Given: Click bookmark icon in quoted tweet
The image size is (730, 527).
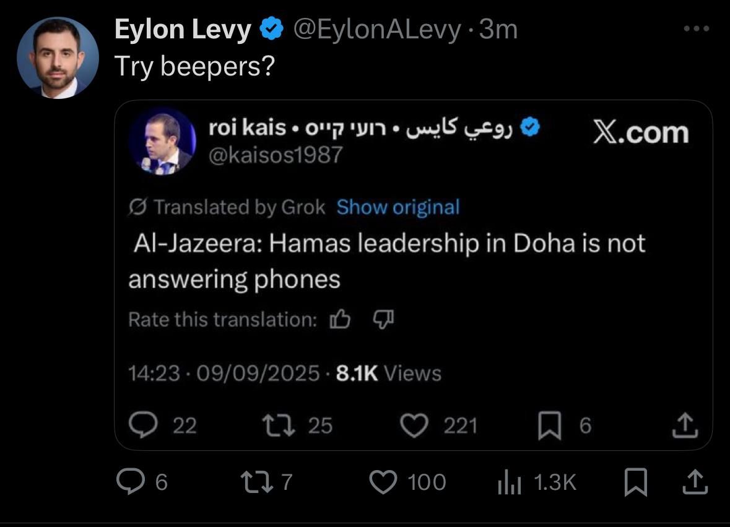Looking at the screenshot, I should (549, 426).
